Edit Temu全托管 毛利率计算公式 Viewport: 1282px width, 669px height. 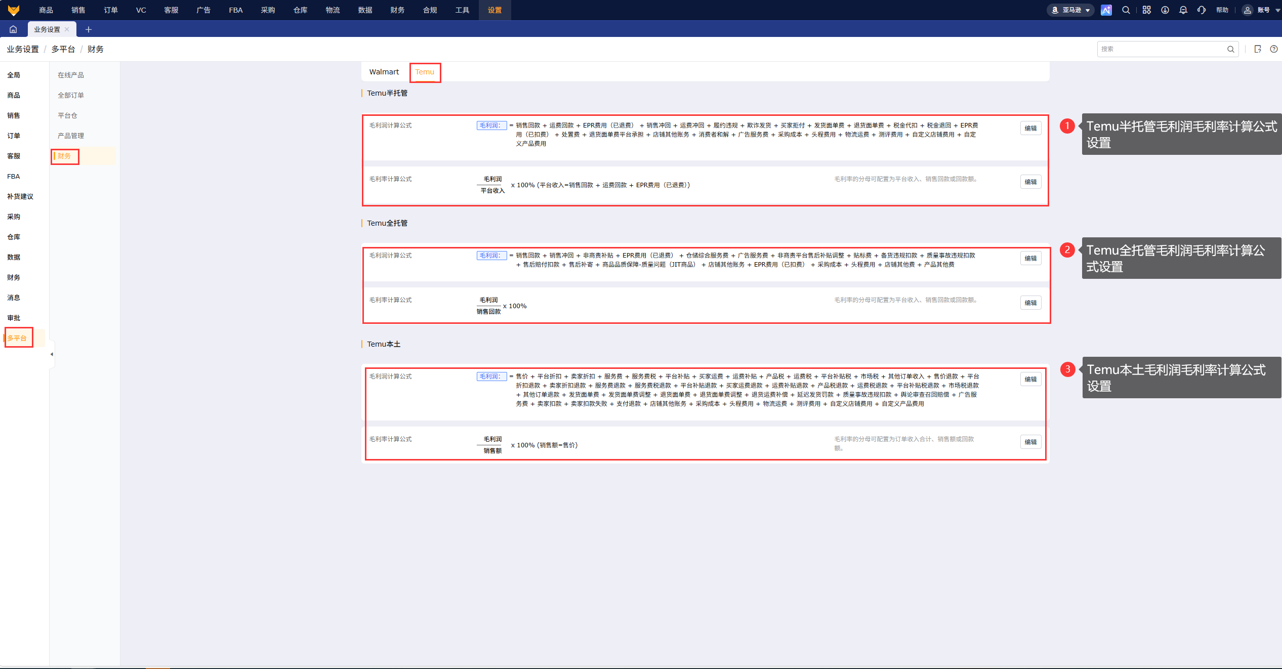(1030, 303)
